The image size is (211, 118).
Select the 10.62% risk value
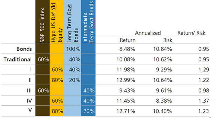162,59
